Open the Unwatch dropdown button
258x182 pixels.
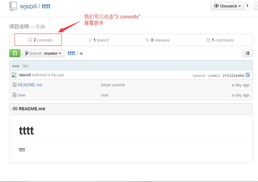click(227, 6)
